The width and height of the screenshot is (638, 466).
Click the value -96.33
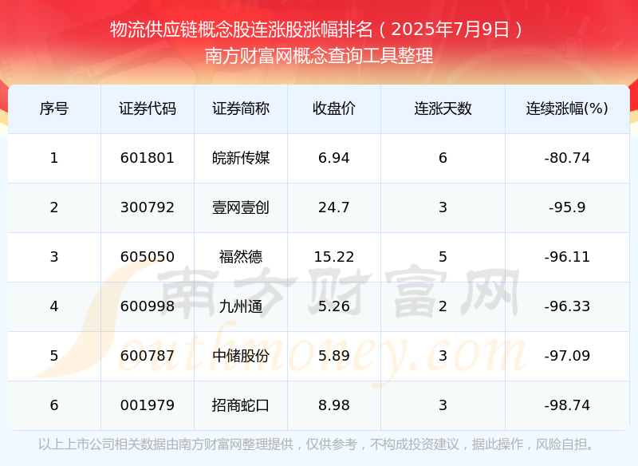coord(567,306)
